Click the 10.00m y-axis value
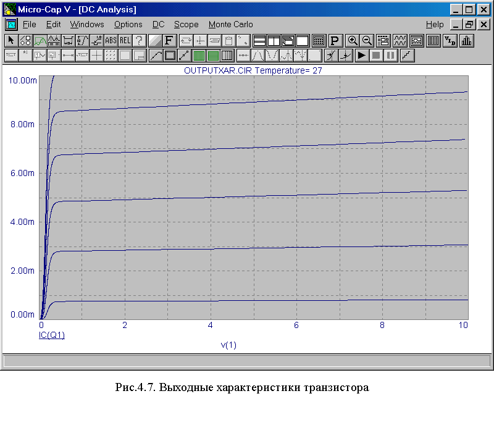Viewport: 494px width, 425px height. [x=22, y=80]
